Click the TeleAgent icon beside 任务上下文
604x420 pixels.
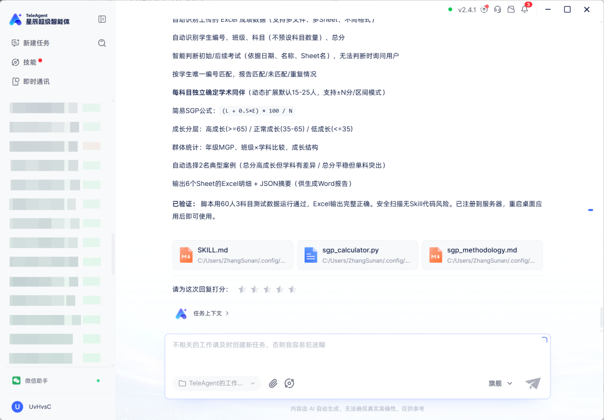click(x=181, y=313)
